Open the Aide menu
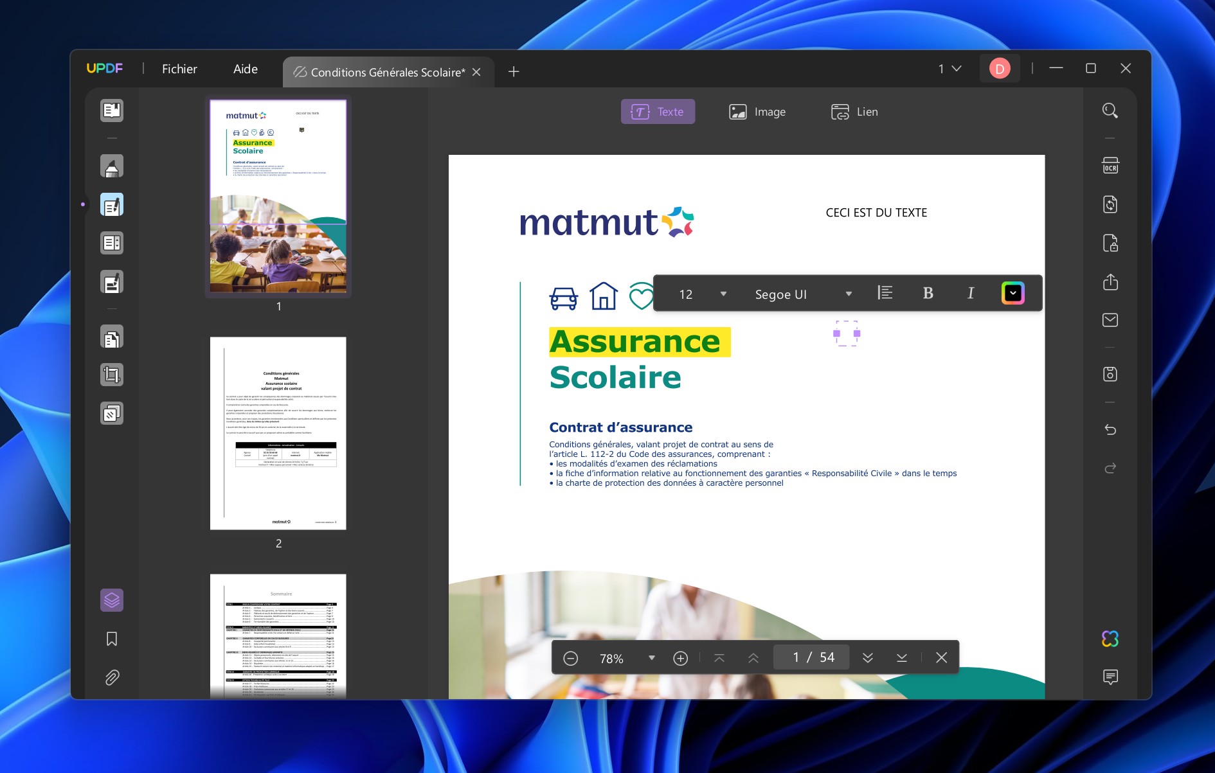This screenshot has height=773, width=1215. click(x=245, y=69)
